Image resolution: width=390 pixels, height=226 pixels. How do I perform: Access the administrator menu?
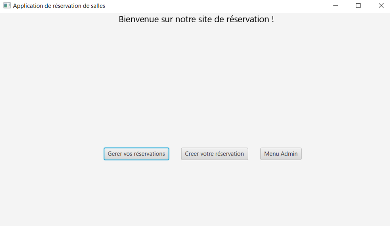point(280,154)
